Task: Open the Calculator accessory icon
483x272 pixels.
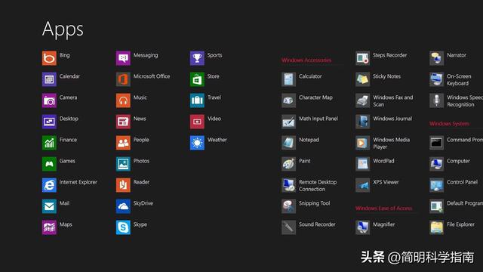Action: (x=288, y=79)
